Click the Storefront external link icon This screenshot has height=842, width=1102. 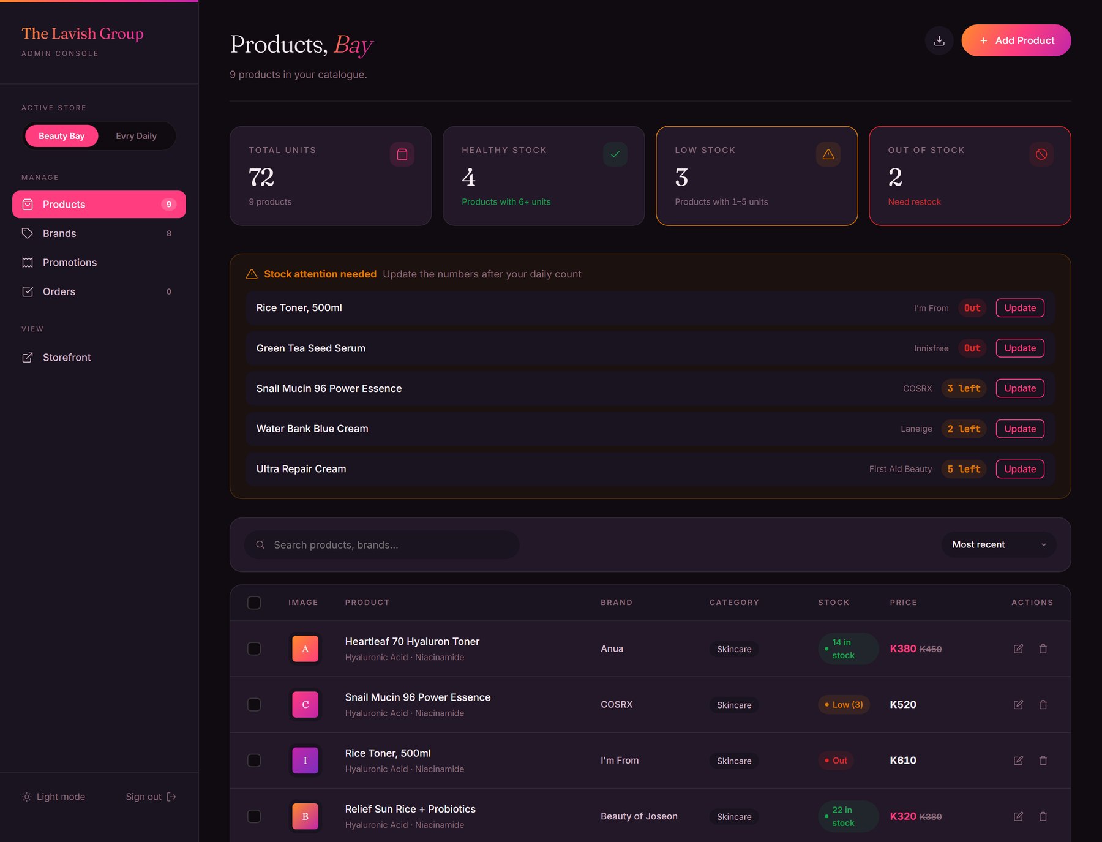[x=28, y=358]
